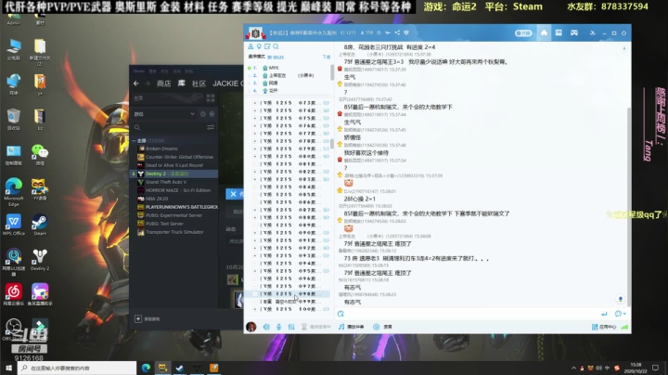
Task: Click 下麦 link in mic queue
Action: pyautogui.click(x=326, y=58)
